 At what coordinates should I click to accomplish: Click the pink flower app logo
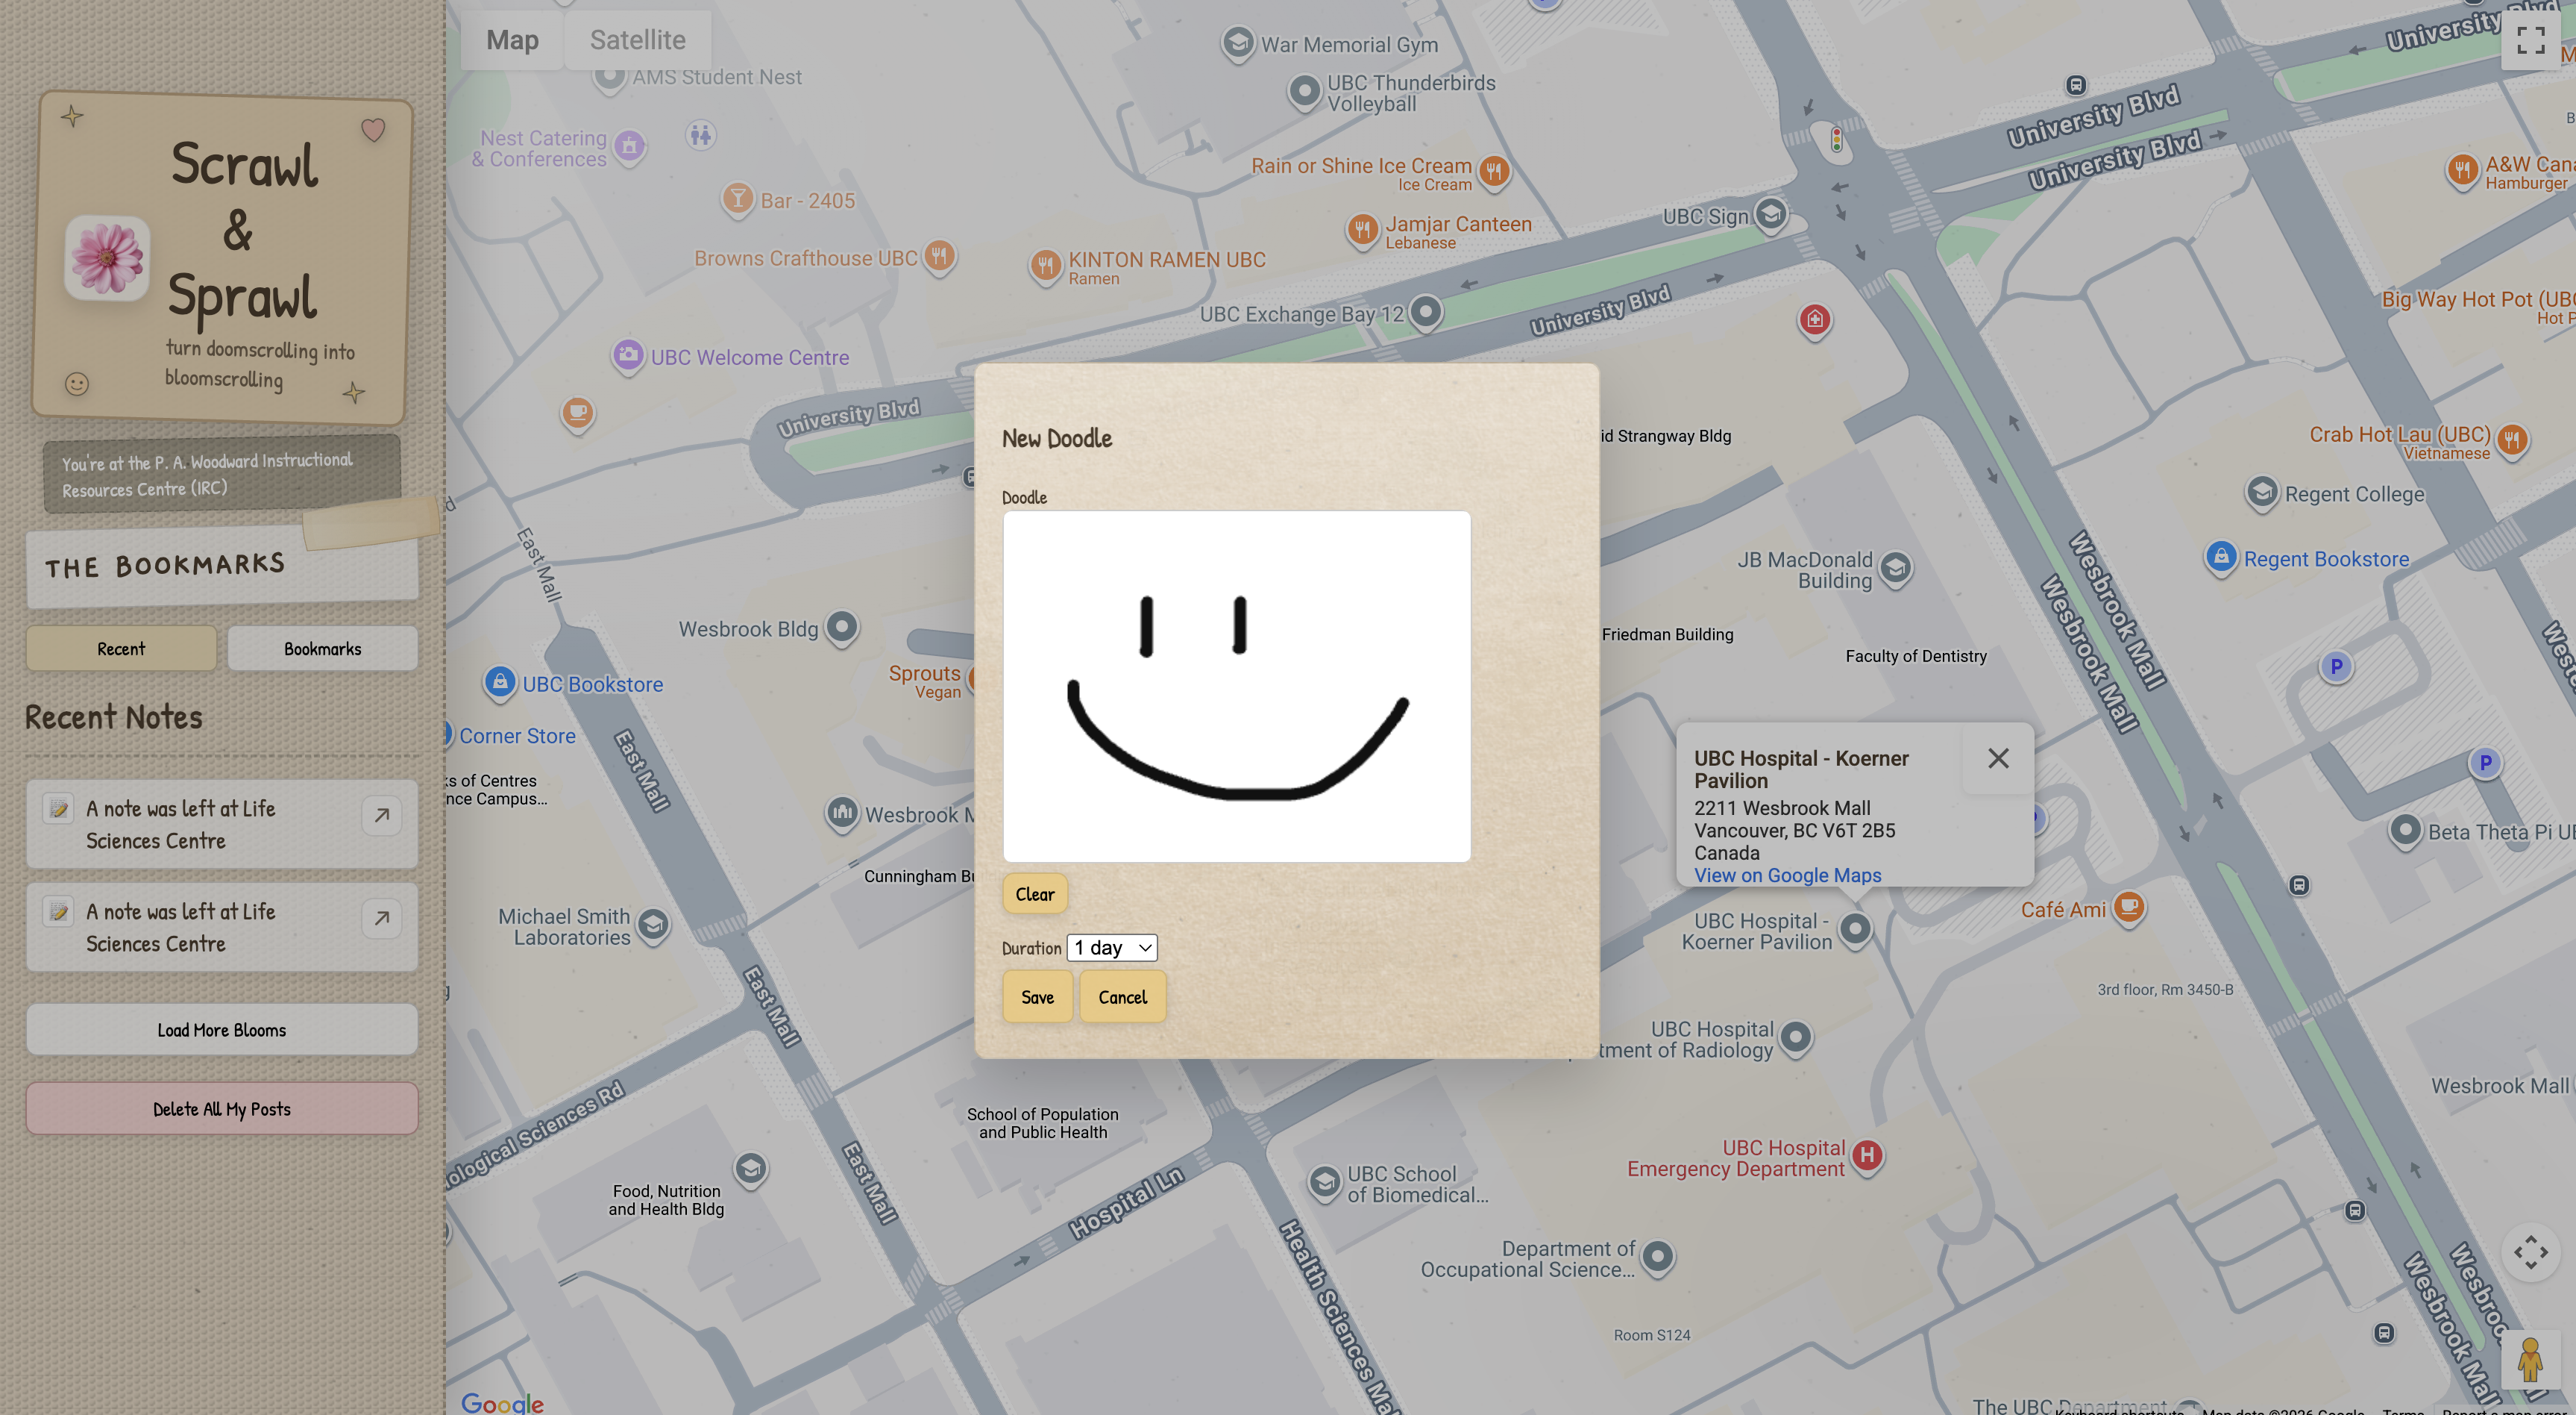point(107,257)
